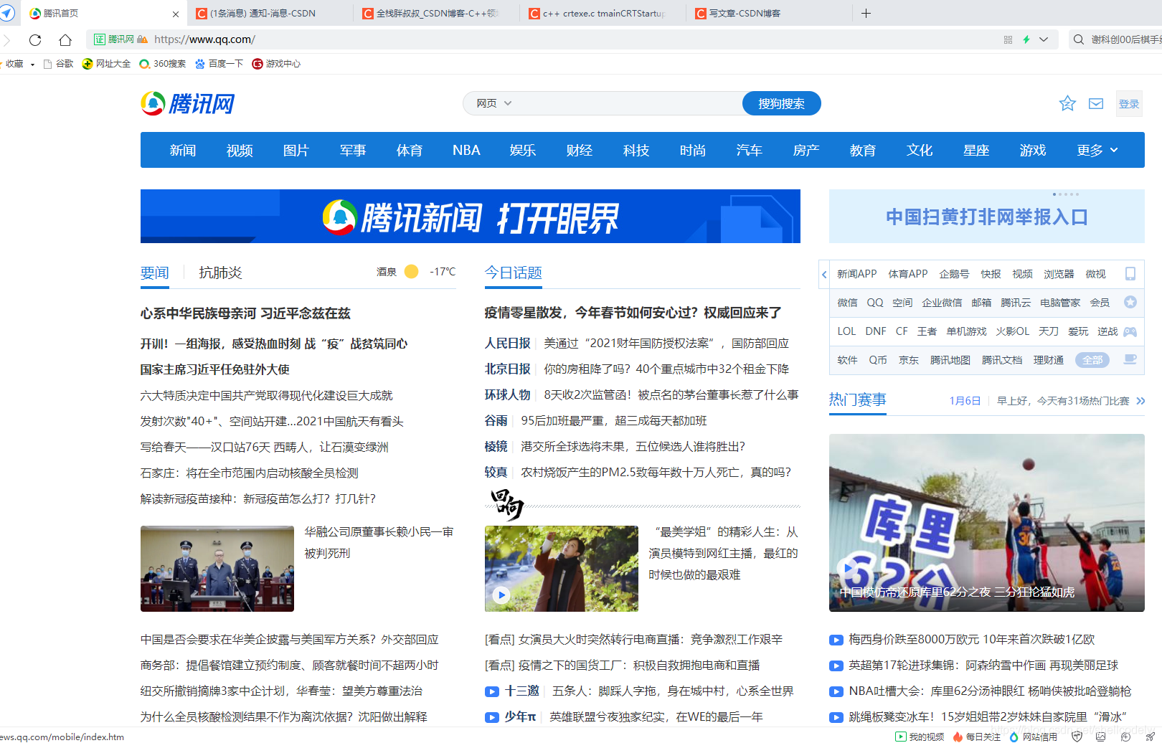
Task: Open the 腾讯文档 product link
Action: pyautogui.click(x=1002, y=360)
